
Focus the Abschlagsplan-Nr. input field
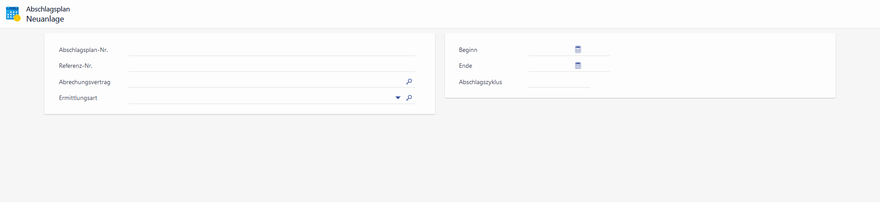(x=271, y=50)
